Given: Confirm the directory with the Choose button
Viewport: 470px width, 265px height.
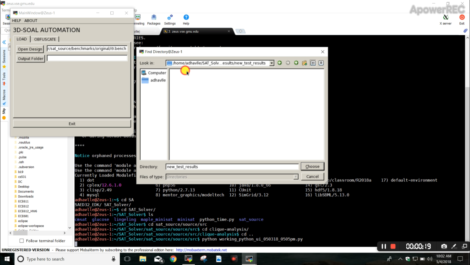Looking at the screenshot, I should tap(312, 166).
